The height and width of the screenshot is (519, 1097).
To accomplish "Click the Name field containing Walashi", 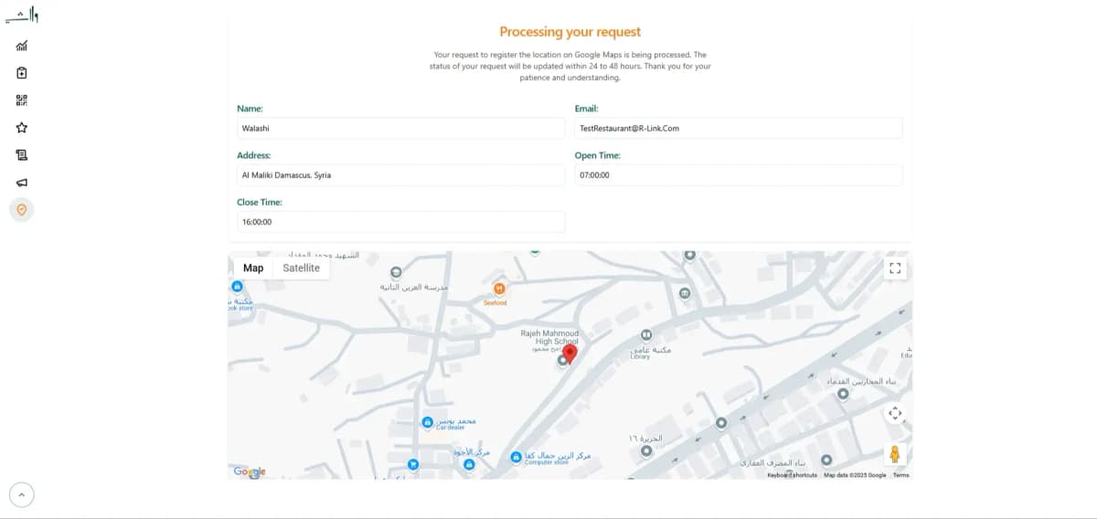I will [400, 129].
